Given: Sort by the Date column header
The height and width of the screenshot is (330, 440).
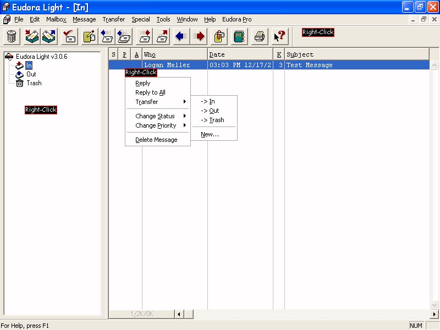Looking at the screenshot, I should (240, 54).
